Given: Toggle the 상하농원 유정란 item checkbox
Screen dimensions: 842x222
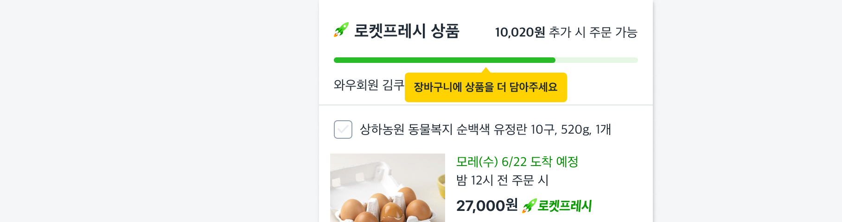Looking at the screenshot, I should [343, 129].
